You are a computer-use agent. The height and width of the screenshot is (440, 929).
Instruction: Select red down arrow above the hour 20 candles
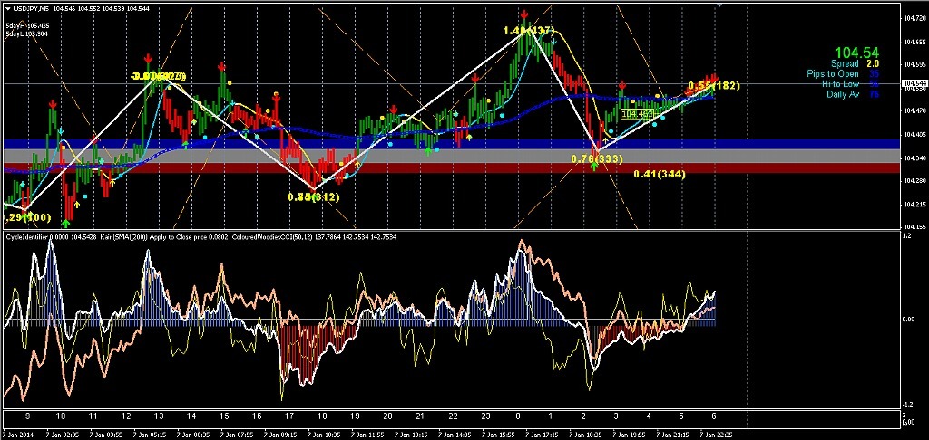pyautogui.click(x=394, y=110)
